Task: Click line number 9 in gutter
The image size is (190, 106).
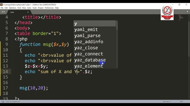Action: [x=7, y=44]
